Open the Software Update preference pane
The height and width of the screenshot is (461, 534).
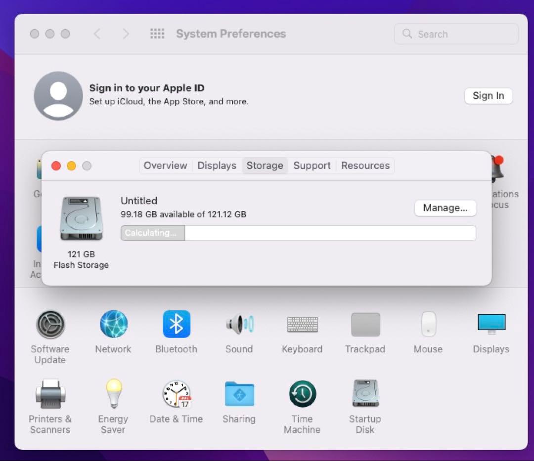click(50, 325)
